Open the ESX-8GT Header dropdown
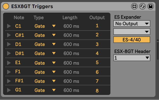 (x=132, y=58)
